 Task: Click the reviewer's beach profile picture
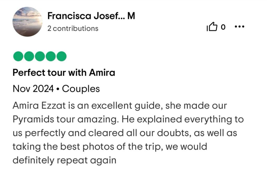coord(27,22)
